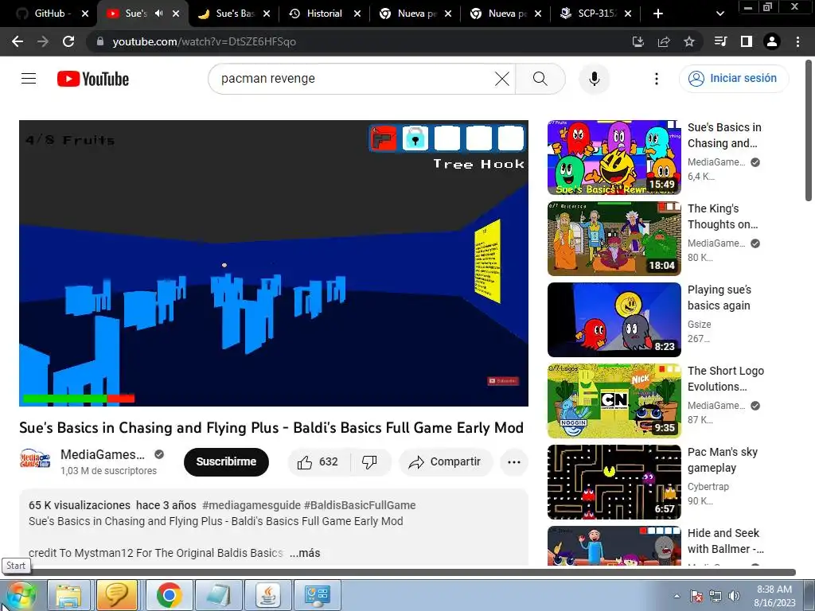
Task: Open Short Logo Evolutions 9:35 thumbnail
Action: coord(614,401)
